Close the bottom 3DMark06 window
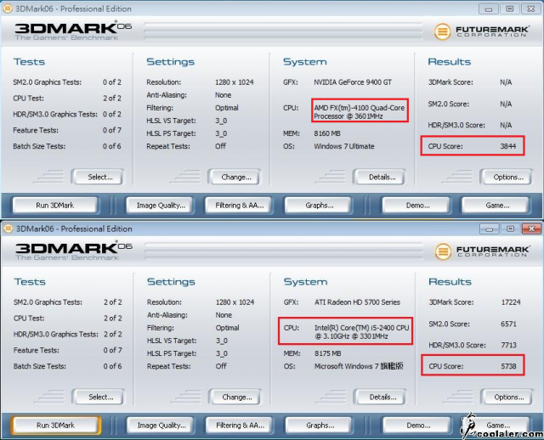 (531, 228)
